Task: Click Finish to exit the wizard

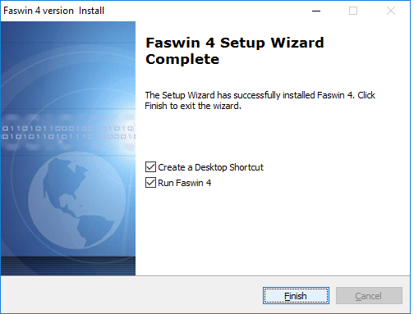Action: (x=296, y=295)
